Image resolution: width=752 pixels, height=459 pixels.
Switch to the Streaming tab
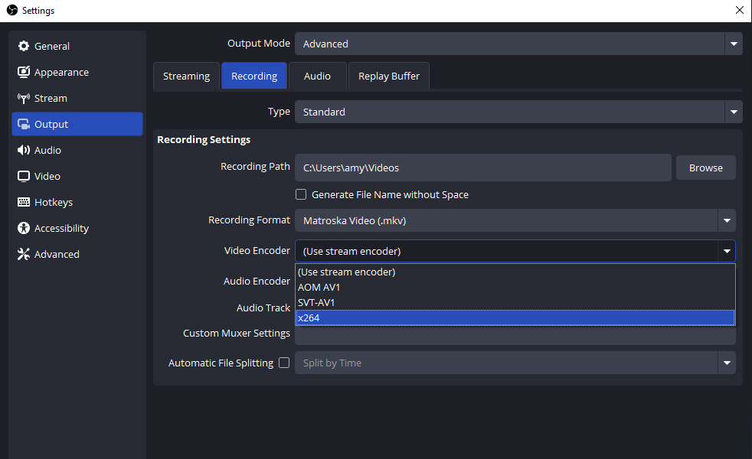pos(187,76)
